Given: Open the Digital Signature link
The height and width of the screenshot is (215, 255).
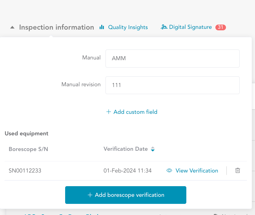Looking at the screenshot, I should [190, 27].
